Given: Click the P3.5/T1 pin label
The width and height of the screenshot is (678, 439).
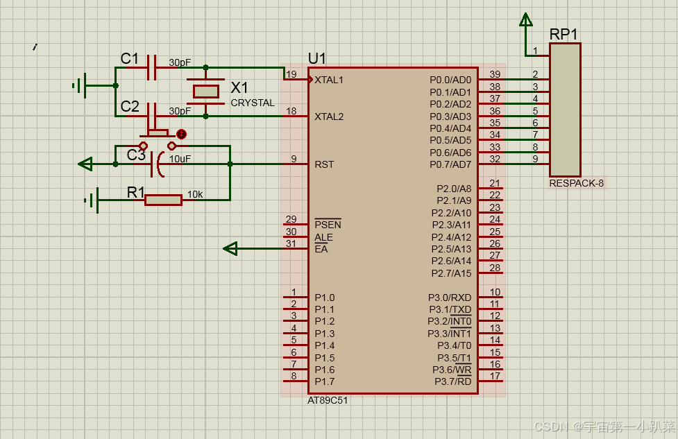Looking at the screenshot, I should pos(454,358).
